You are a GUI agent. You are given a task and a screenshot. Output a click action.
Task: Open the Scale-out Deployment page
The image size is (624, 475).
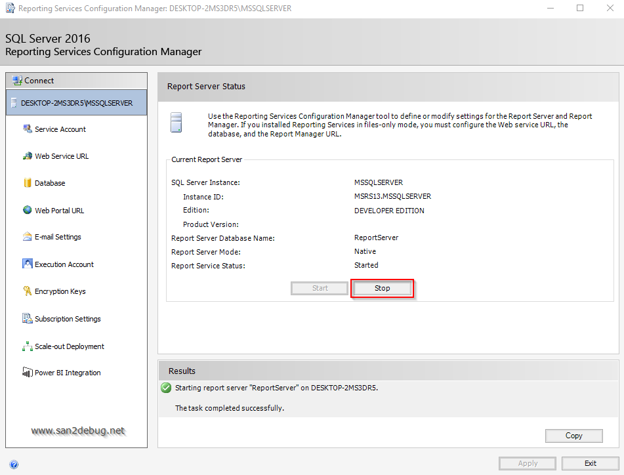pyautogui.click(x=70, y=346)
